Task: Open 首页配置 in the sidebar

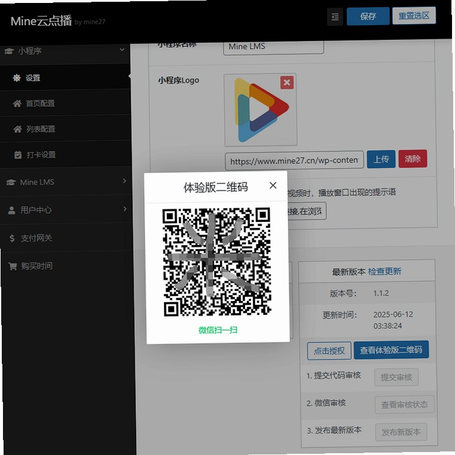Action: pos(65,103)
